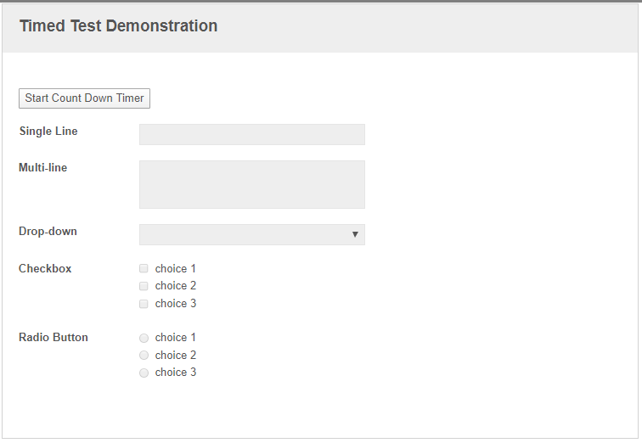642x443 pixels.
Task: Pick Radio Button choice 3
Action: point(144,373)
